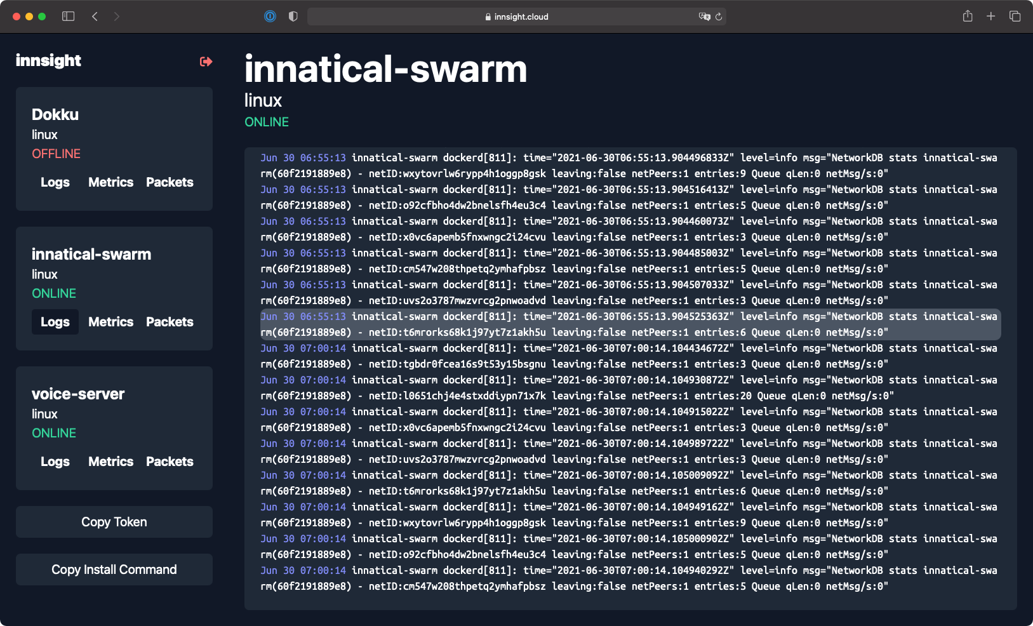Select the innatical-swarm title in the sidebar

[x=91, y=254]
